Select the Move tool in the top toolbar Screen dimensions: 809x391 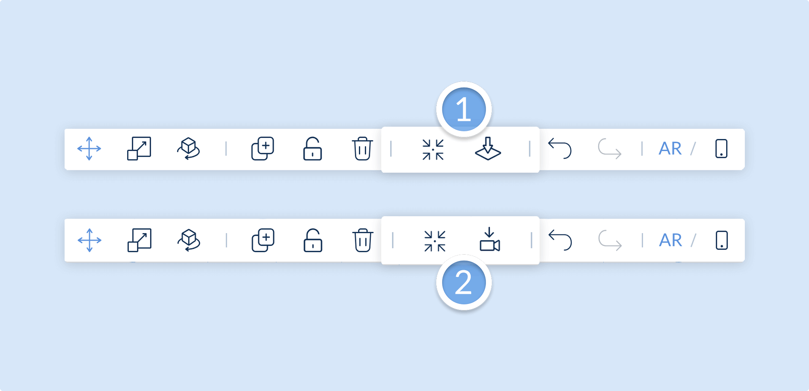point(89,149)
